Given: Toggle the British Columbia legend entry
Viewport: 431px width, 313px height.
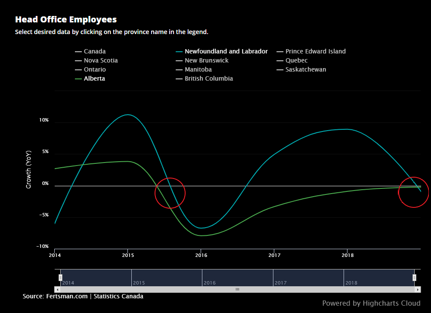Looking at the screenshot, I should click(208, 78).
